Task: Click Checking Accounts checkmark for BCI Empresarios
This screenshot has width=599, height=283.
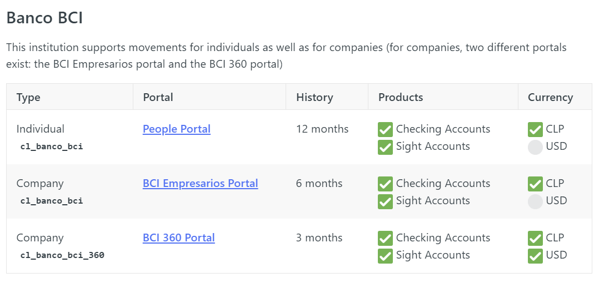Action: (385, 184)
